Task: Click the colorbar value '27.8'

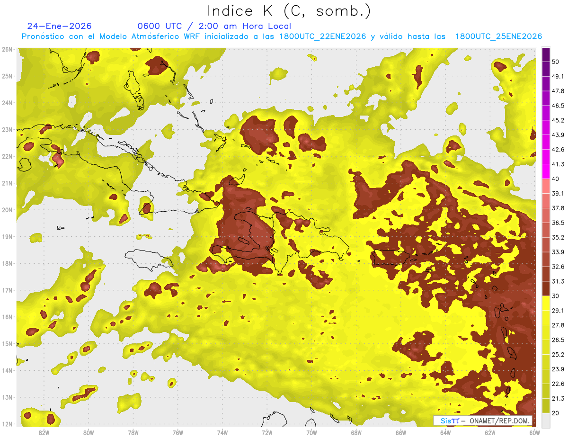Action: tap(558, 325)
